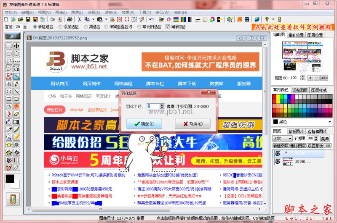
Task: Click the print toolbar icon
Action: pos(70,19)
